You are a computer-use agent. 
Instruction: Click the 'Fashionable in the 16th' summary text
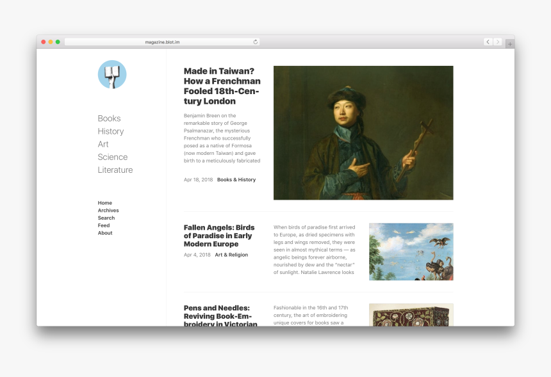pos(311,315)
